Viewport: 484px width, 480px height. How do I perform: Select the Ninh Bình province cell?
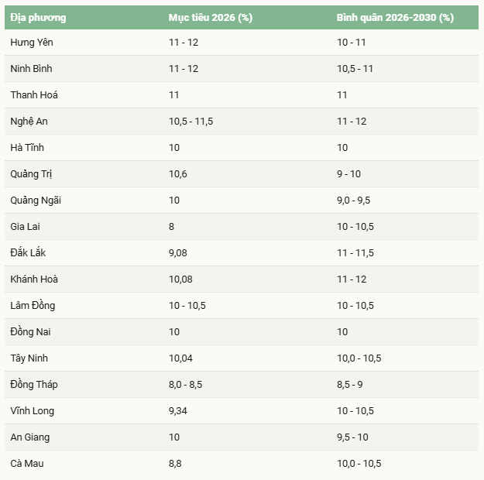[32, 69]
